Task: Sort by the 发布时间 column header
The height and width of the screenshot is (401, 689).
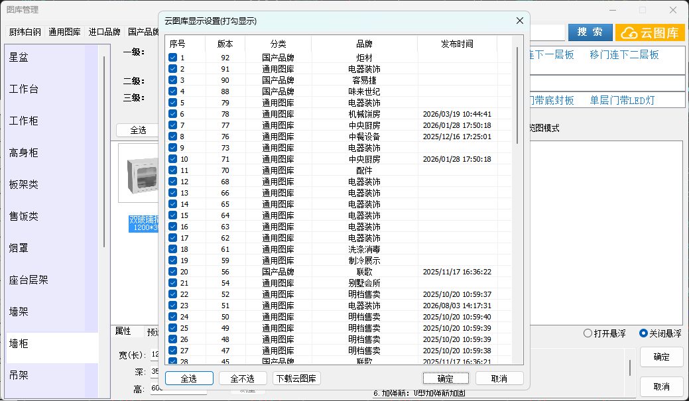Action: coord(457,44)
